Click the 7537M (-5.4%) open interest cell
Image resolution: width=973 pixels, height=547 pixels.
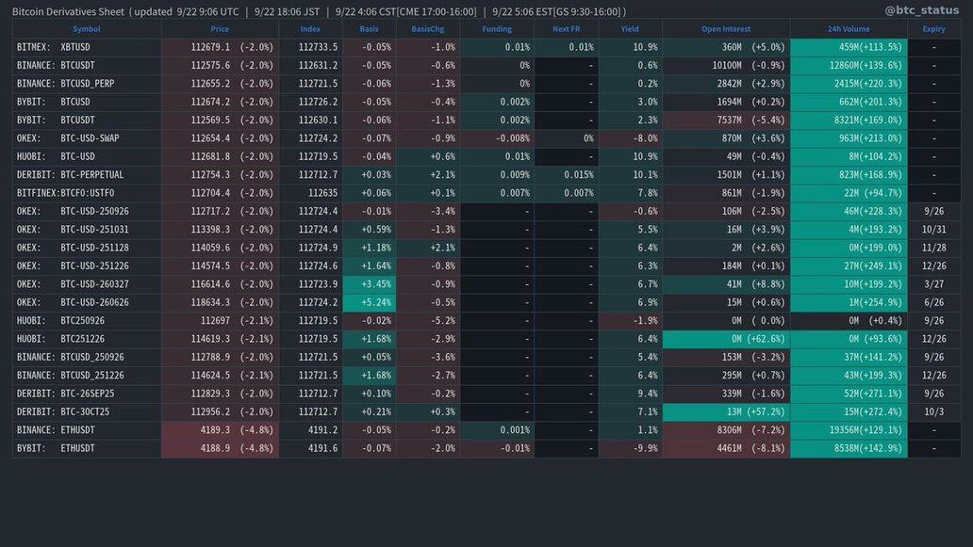tap(726, 121)
